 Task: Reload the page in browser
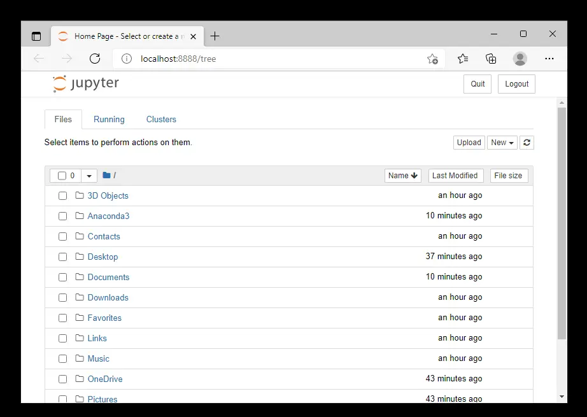[95, 59]
